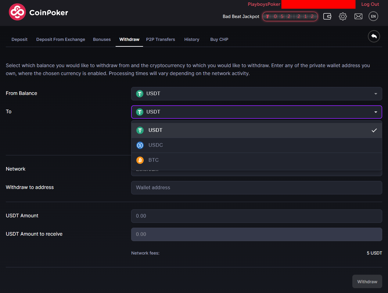Click the USDT Amount to receive field
This screenshot has height=293, width=388.
(x=257, y=234)
